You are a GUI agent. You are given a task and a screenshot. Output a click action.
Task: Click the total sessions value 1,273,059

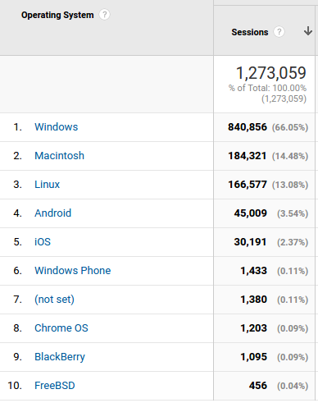271,73
